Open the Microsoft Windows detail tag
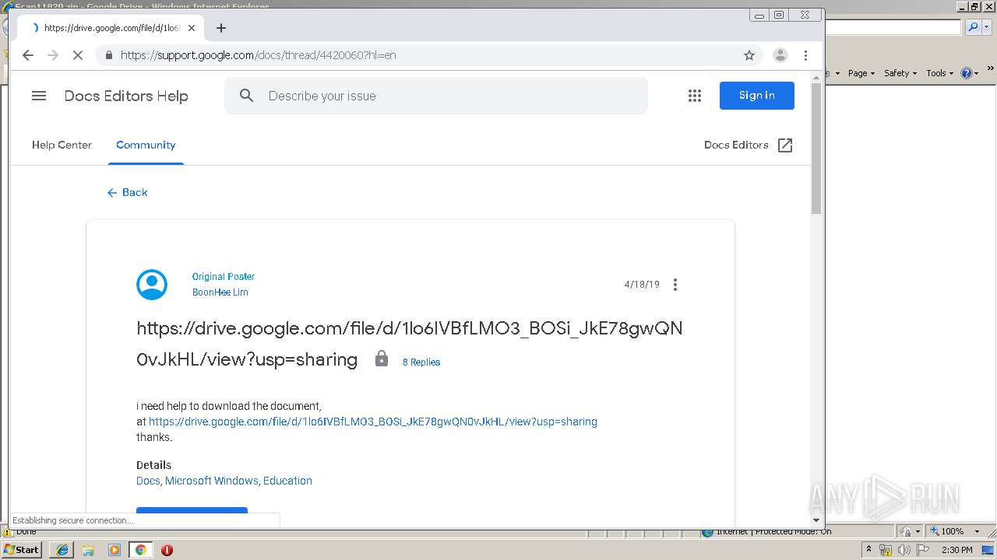The width and height of the screenshot is (997, 560). [x=212, y=481]
